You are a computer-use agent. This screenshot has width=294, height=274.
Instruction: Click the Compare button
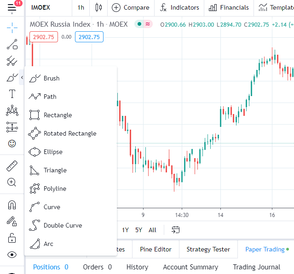coord(131,7)
